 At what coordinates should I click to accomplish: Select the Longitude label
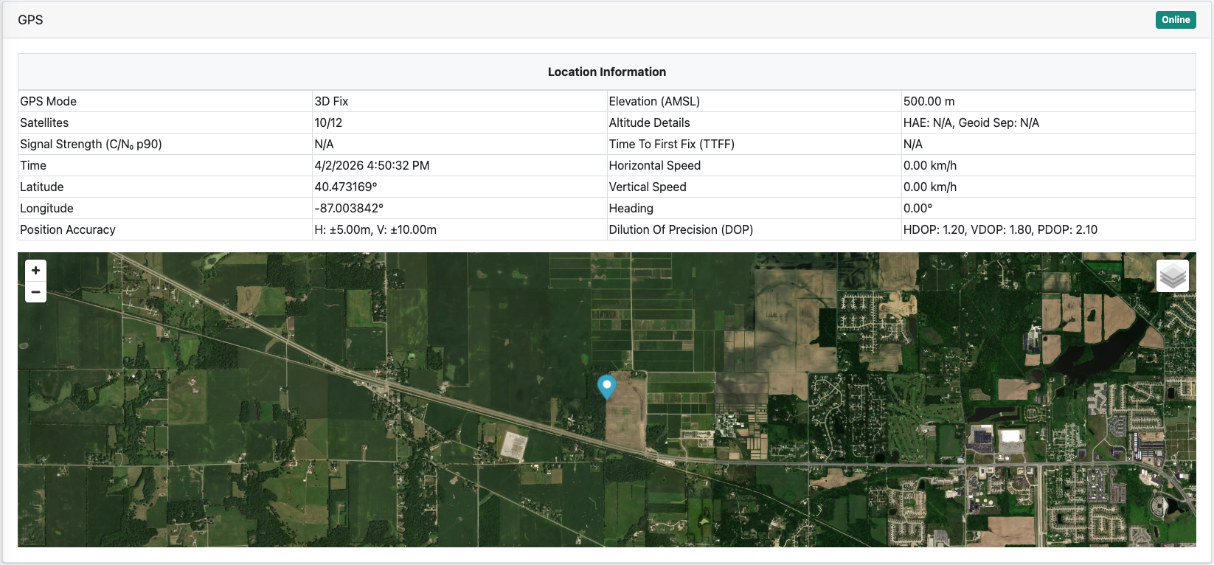pos(46,208)
